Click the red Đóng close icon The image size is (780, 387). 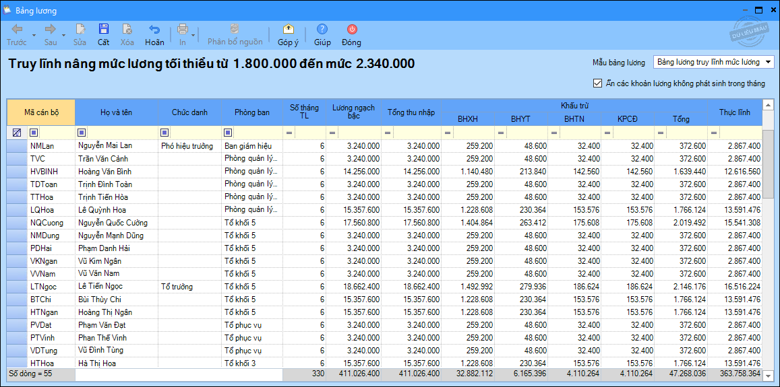[x=352, y=29]
